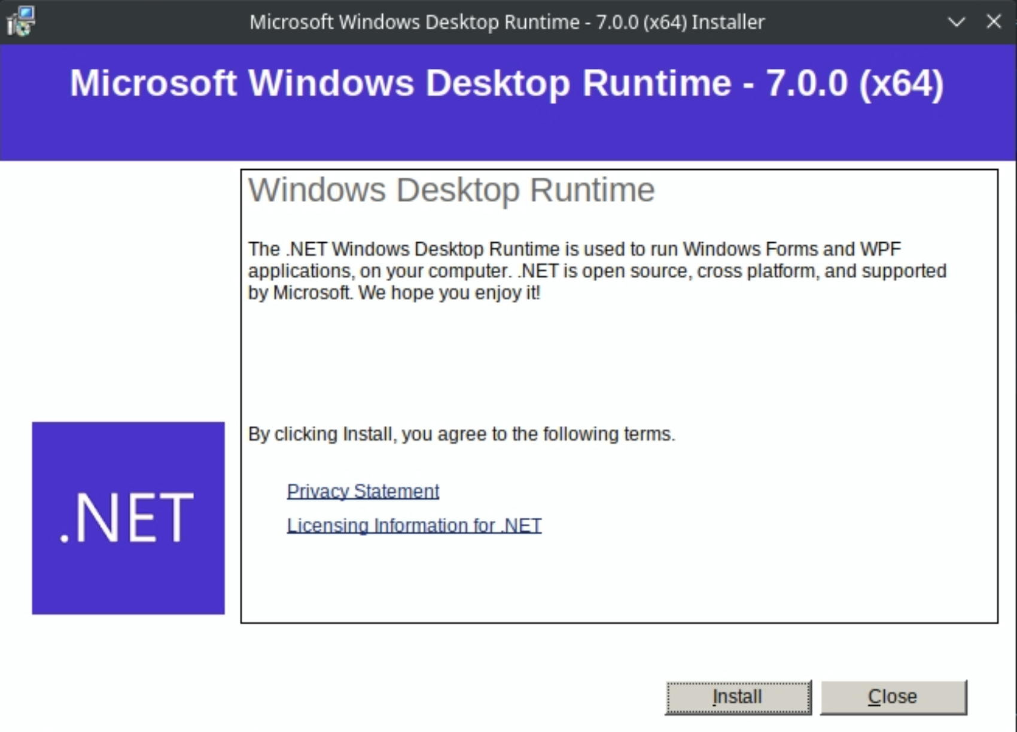Click the 'Windows Desktop Runtime' heading

coord(452,190)
